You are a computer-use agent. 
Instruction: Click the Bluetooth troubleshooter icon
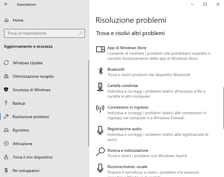click(x=100, y=71)
